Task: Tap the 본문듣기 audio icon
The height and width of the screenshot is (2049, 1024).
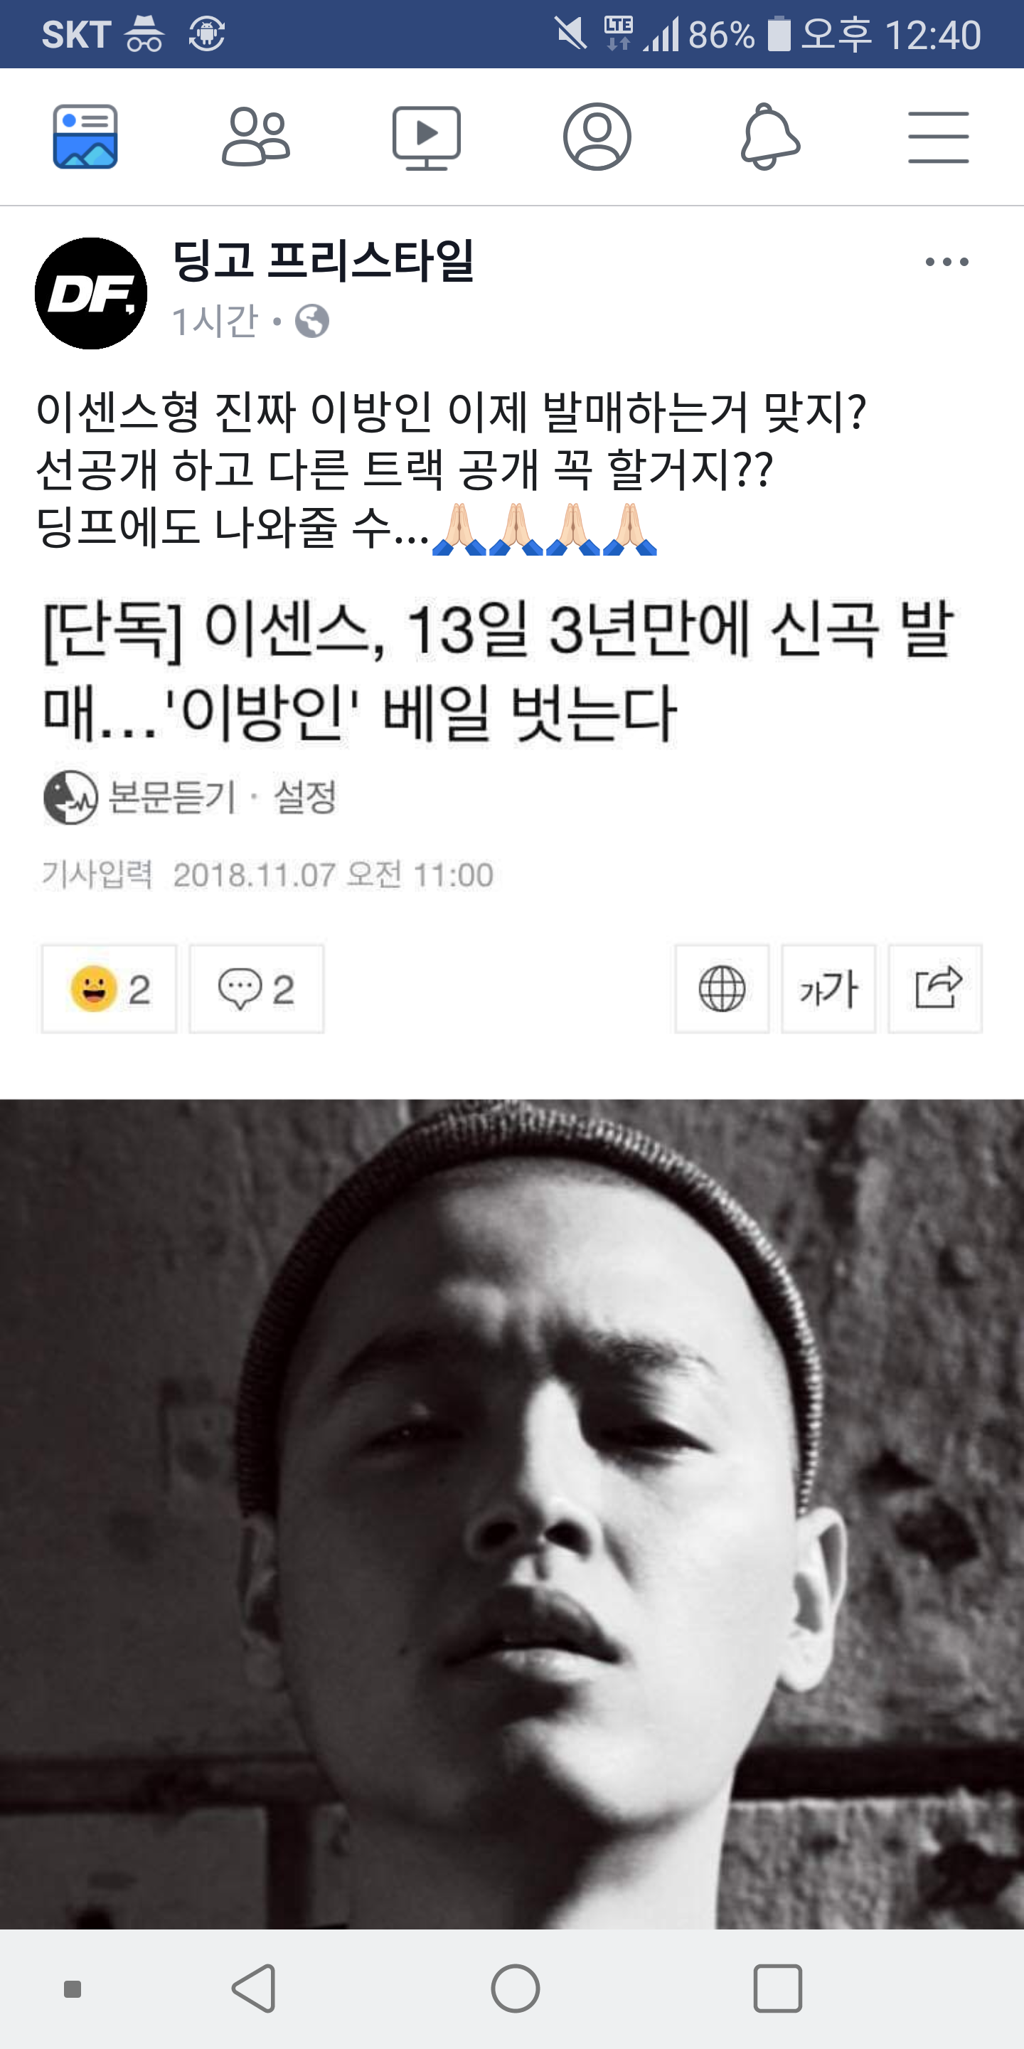Action: [x=70, y=797]
